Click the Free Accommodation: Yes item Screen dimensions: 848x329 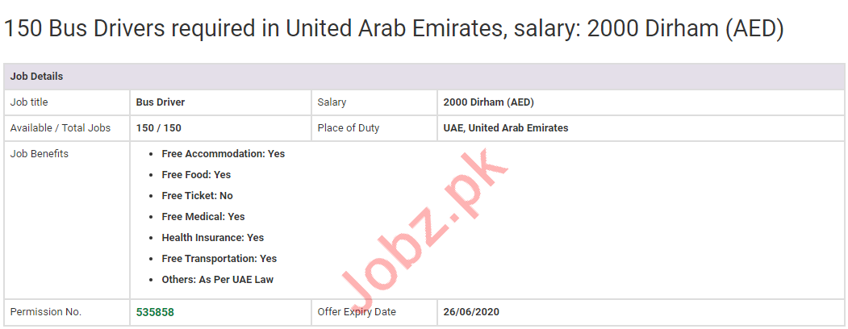point(223,154)
